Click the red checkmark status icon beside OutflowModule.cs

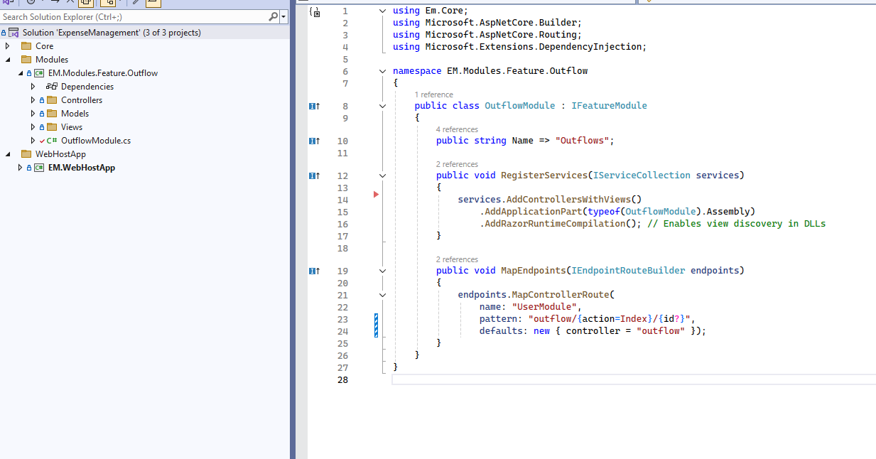coord(42,141)
